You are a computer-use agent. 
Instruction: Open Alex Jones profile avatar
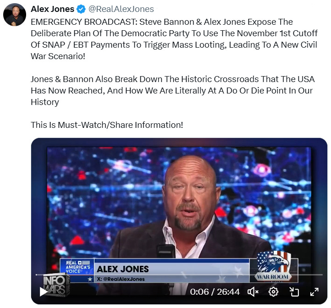15,15
